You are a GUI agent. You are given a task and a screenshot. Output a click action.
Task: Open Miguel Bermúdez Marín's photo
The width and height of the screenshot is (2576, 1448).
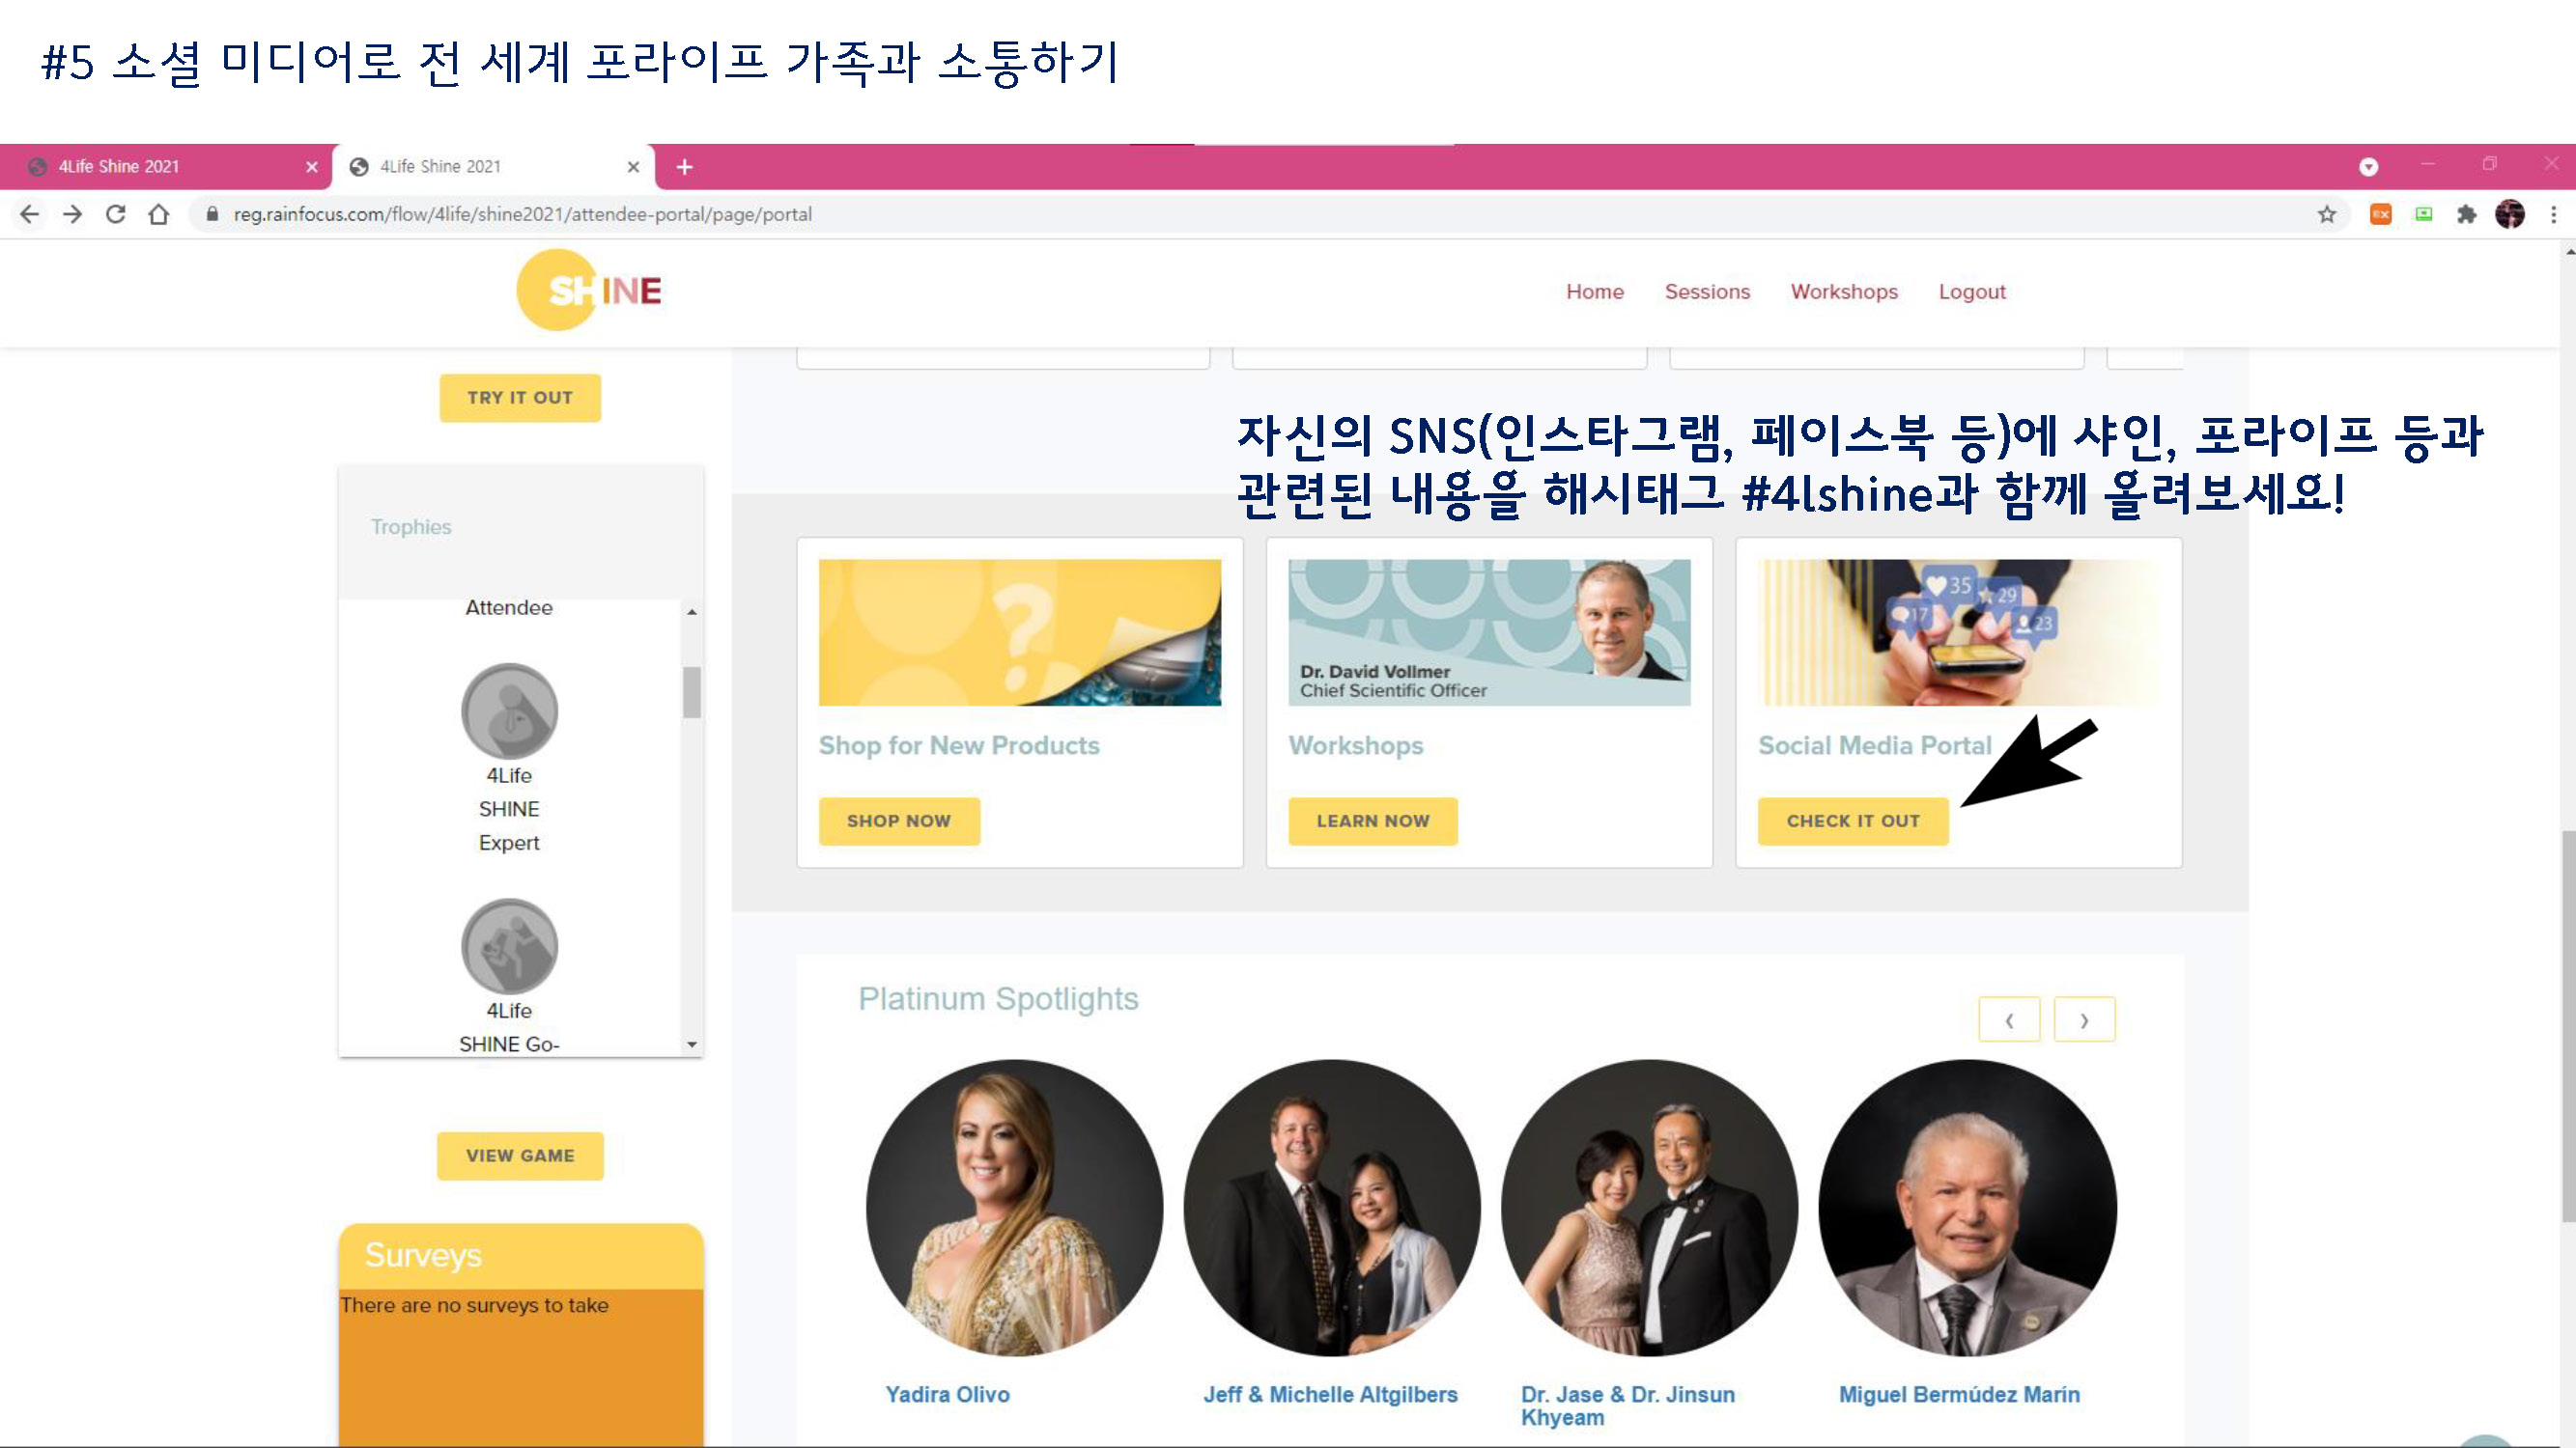click(x=1967, y=1209)
